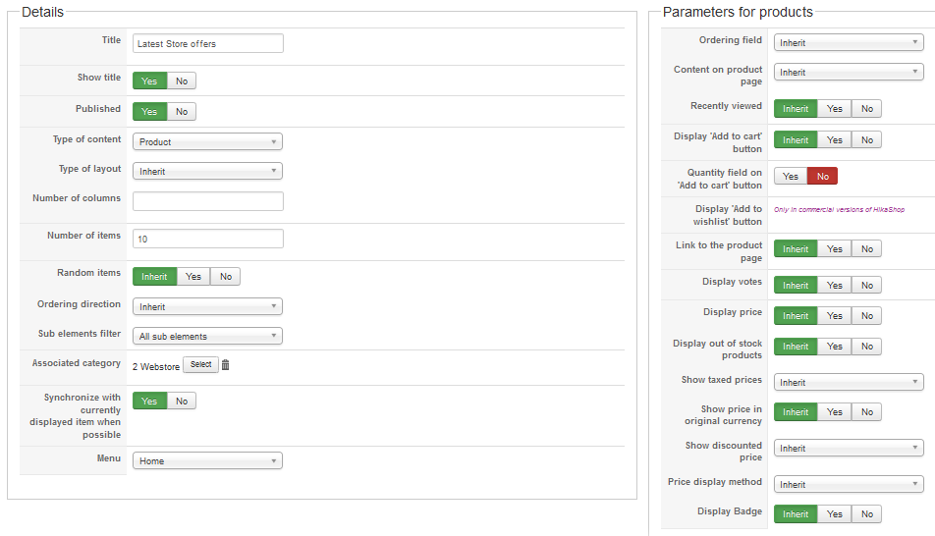Expand the Ordering direction dropdown
Image resolution: width=935 pixels, height=536 pixels.
click(x=207, y=307)
